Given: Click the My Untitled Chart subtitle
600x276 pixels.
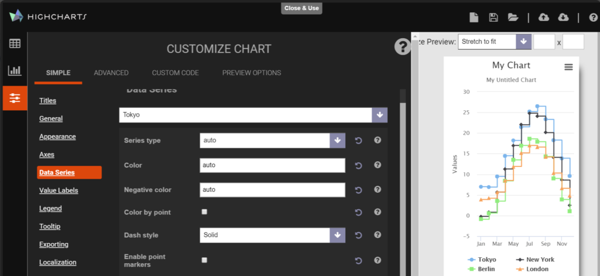Looking at the screenshot, I should (x=511, y=80).
